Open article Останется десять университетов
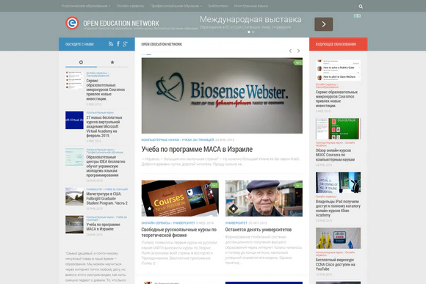 point(259,230)
